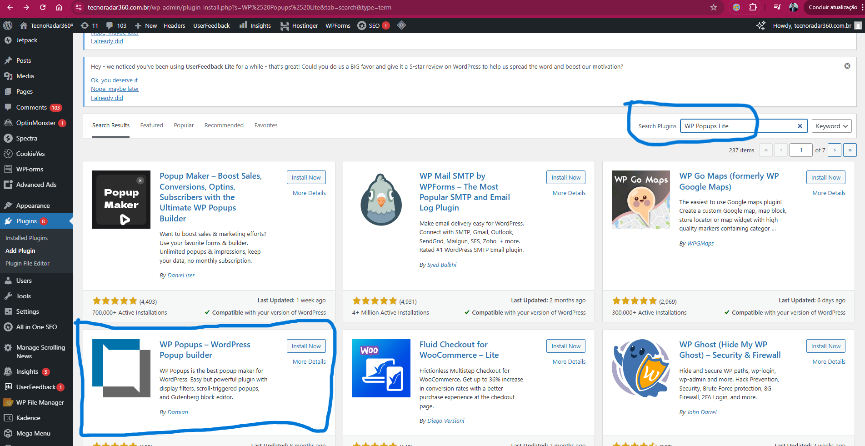Switch to the Featured tab
865x446 pixels.
coord(151,125)
